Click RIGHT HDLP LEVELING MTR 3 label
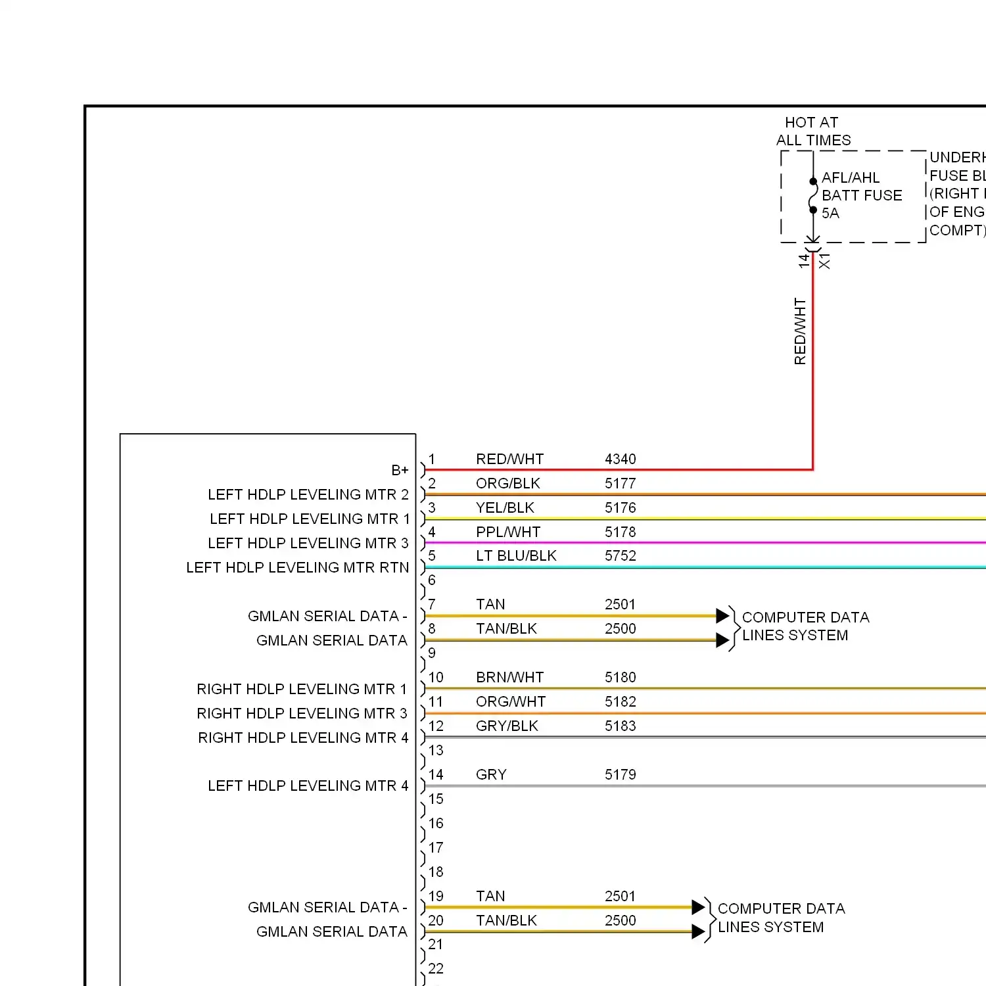This screenshot has height=986, width=986. click(x=302, y=713)
